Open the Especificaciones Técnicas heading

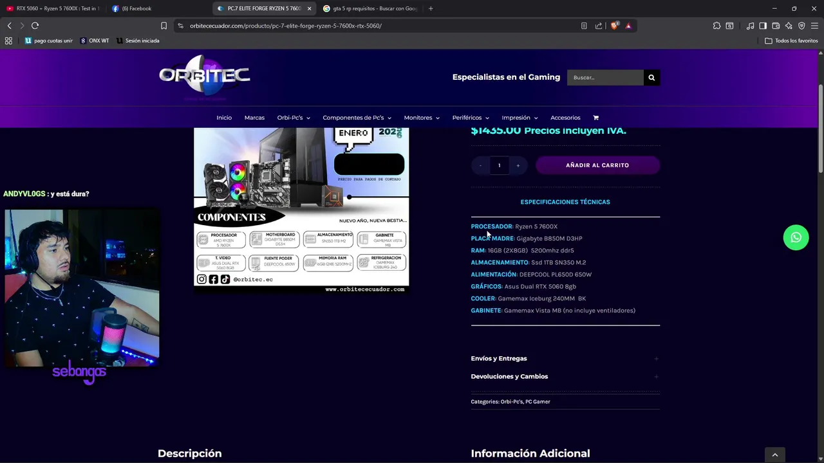565,202
